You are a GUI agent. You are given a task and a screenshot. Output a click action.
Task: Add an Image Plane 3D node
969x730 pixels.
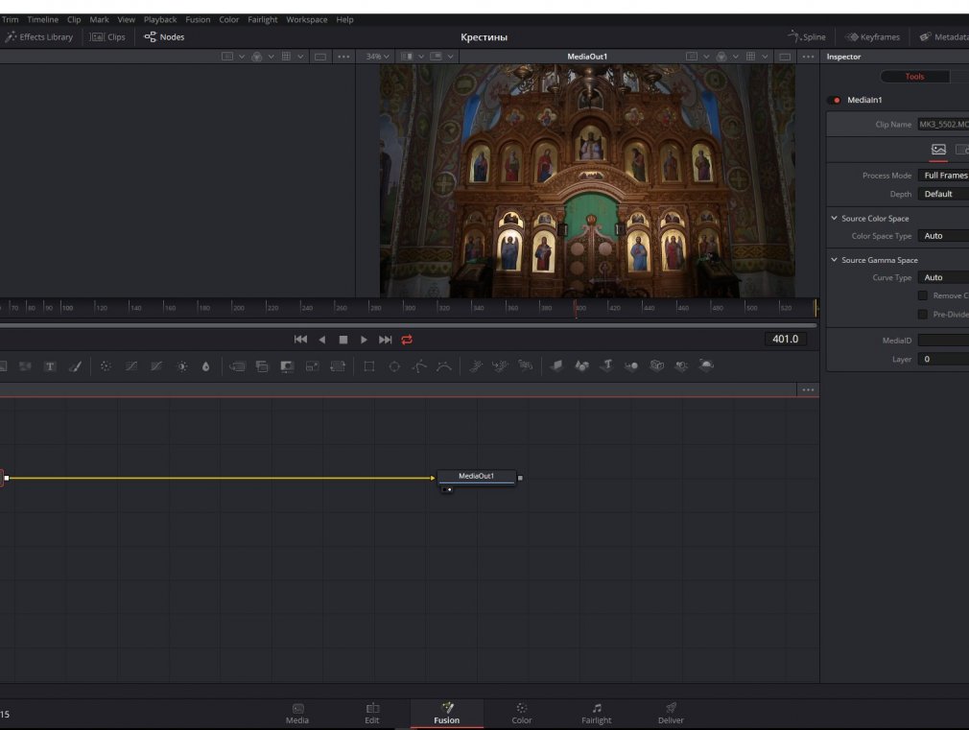point(556,365)
